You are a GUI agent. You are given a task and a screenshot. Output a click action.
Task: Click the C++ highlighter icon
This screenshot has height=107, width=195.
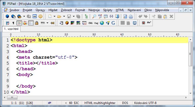tap(25, 23)
